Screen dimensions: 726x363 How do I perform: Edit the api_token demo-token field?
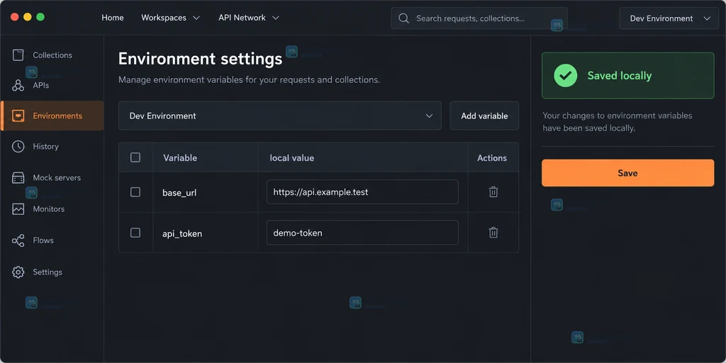(362, 233)
